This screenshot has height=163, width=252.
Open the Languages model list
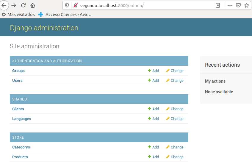21,119
